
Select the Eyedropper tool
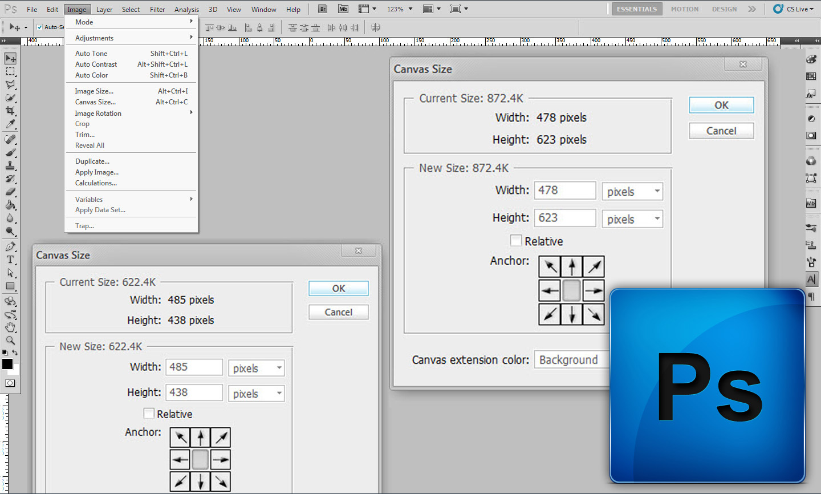pos(10,124)
